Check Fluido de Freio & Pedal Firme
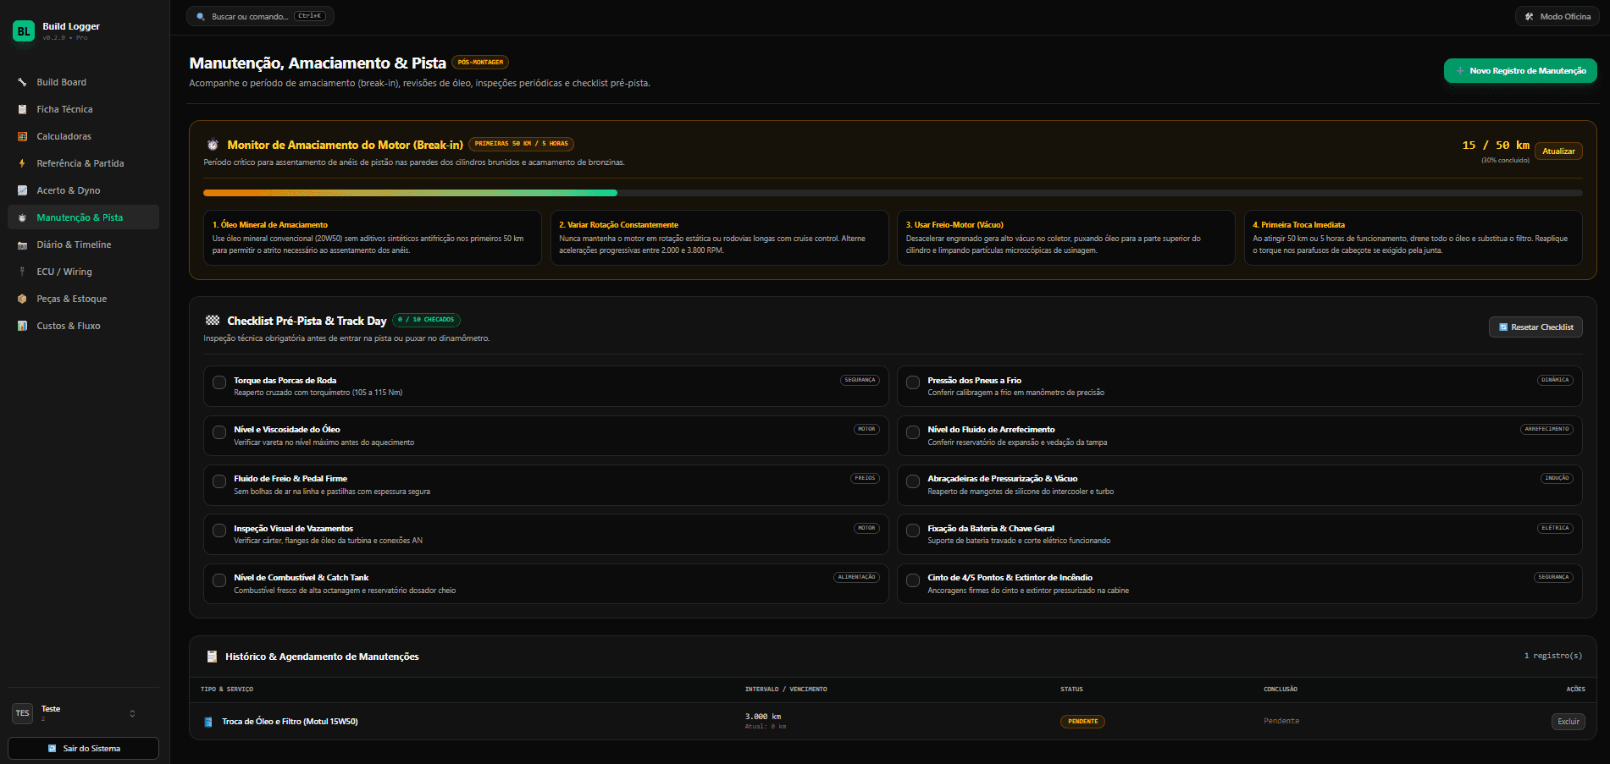The image size is (1610, 764). pyautogui.click(x=219, y=481)
